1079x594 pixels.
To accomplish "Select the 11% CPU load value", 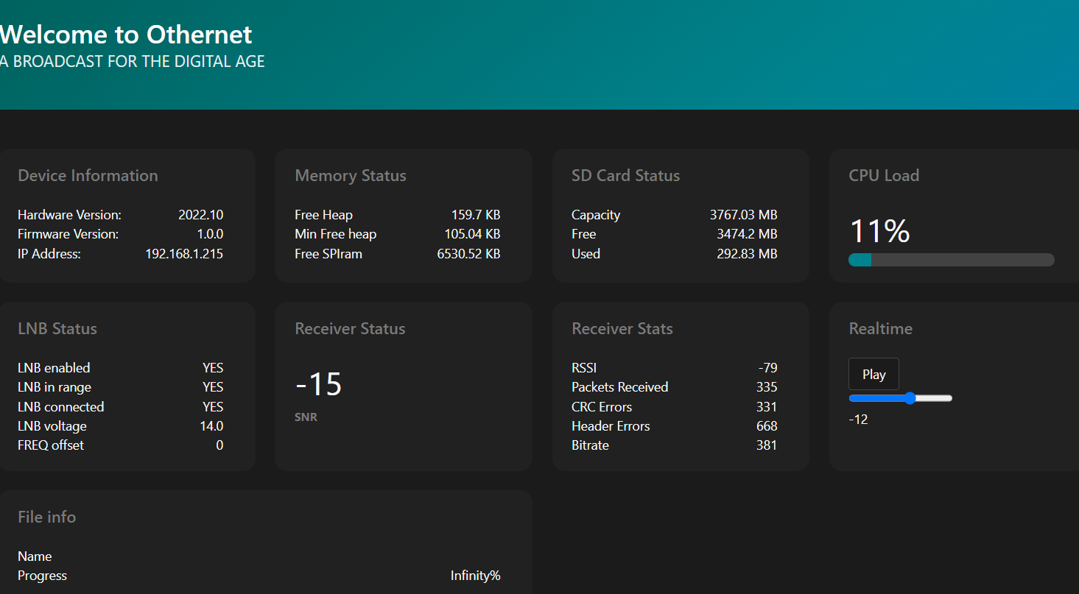I will (879, 232).
